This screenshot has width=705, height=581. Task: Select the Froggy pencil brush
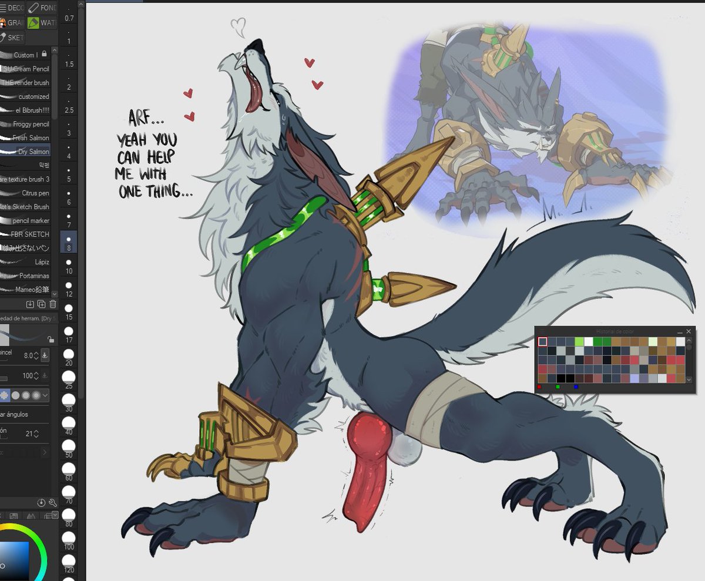click(25, 124)
